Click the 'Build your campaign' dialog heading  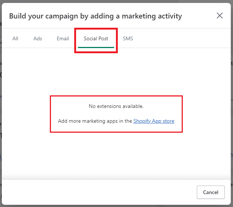pyautogui.click(x=95, y=16)
